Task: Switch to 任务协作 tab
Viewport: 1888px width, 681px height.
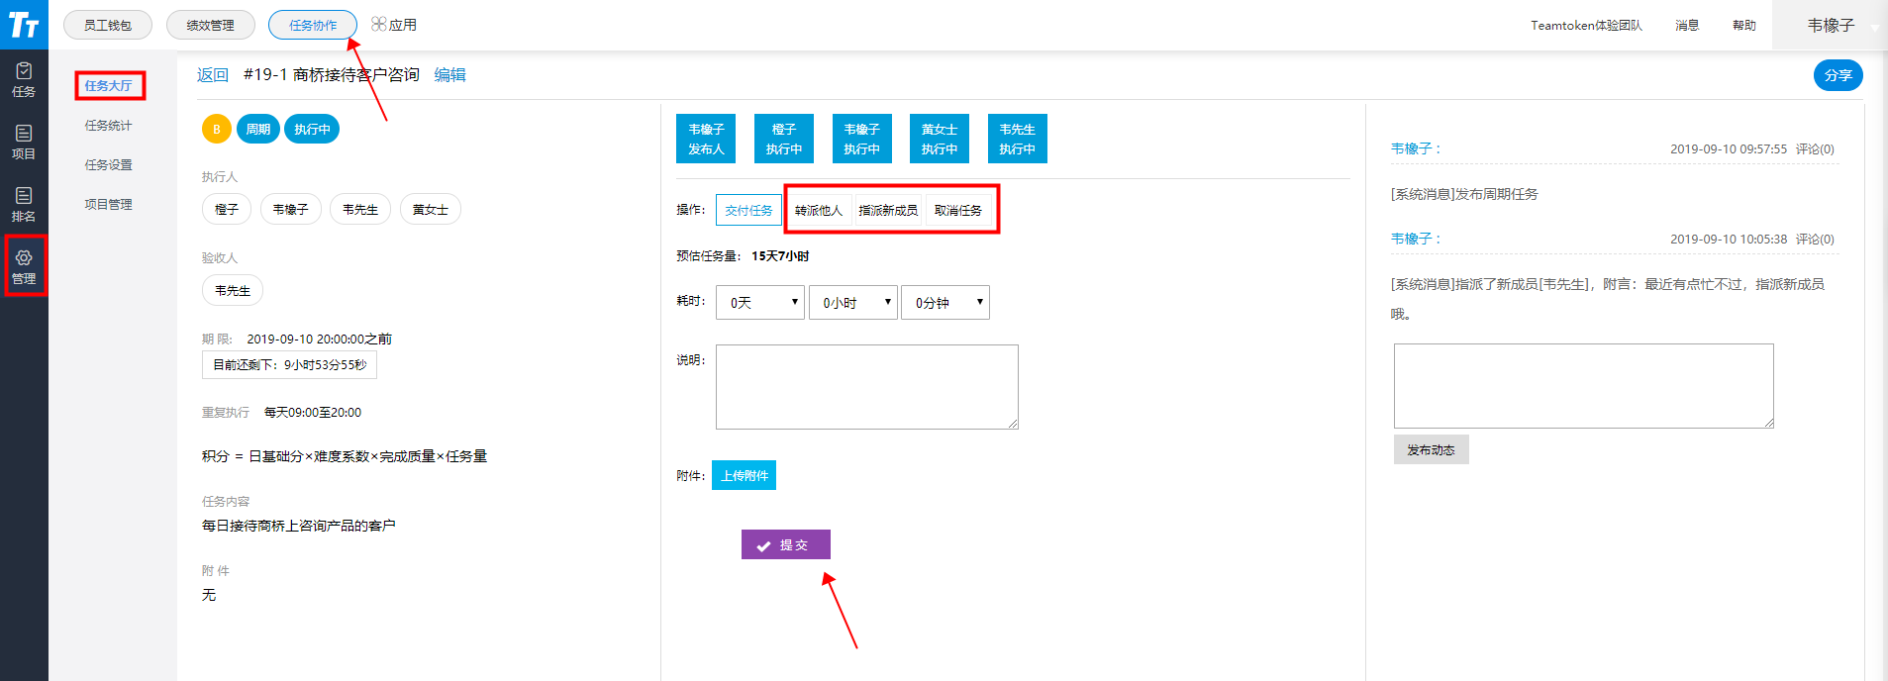Action: point(313,25)
